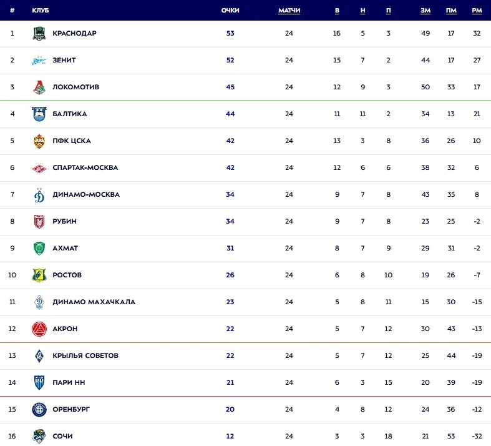Viewport: 491px width, 446px height.
Task: Sort by ЗМ goals scored header
Action: [425, 11]
